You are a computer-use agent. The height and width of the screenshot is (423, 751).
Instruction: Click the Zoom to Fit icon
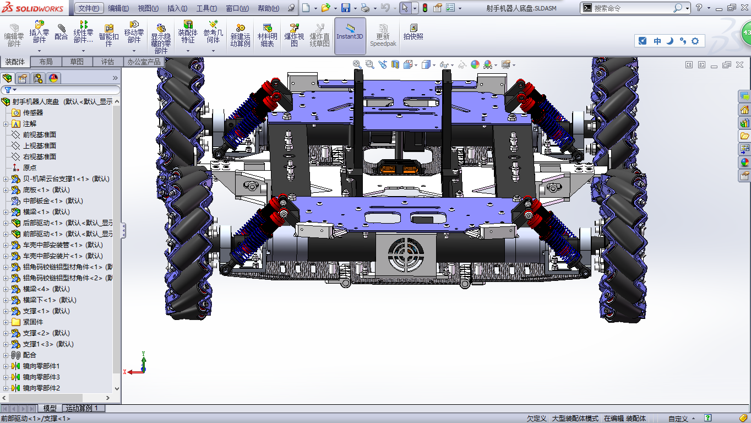pos(357,64)
